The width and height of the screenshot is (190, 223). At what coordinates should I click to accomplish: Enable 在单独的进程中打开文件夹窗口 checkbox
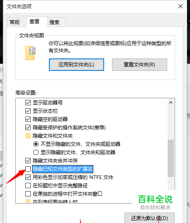(x=28, y=194)
